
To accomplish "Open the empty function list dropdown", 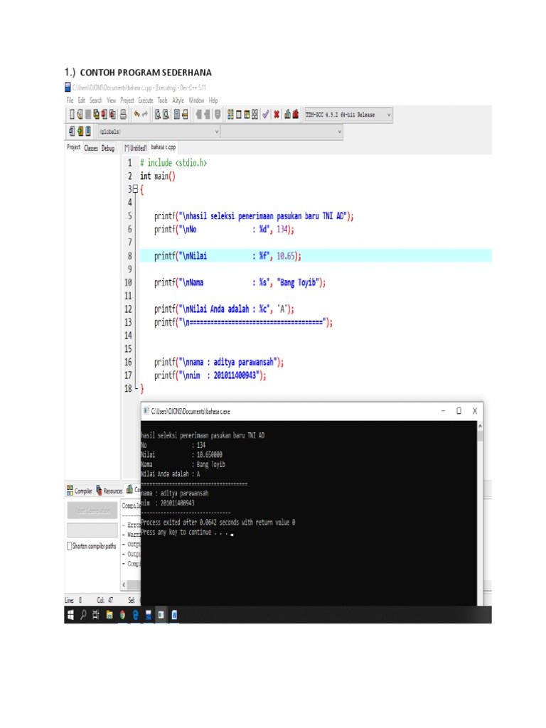I will (282, 132).
